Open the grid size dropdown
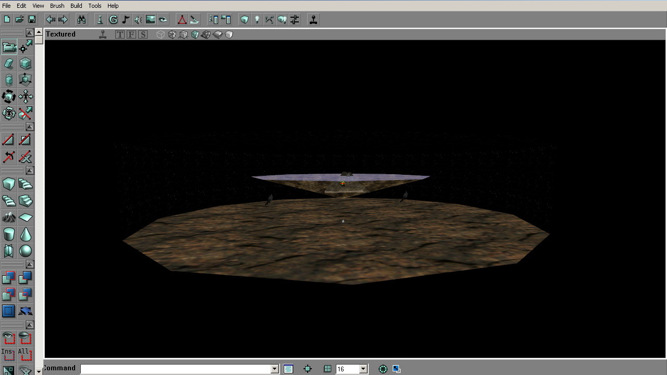The height and width of the screenshot is (375, 667). 363,369
